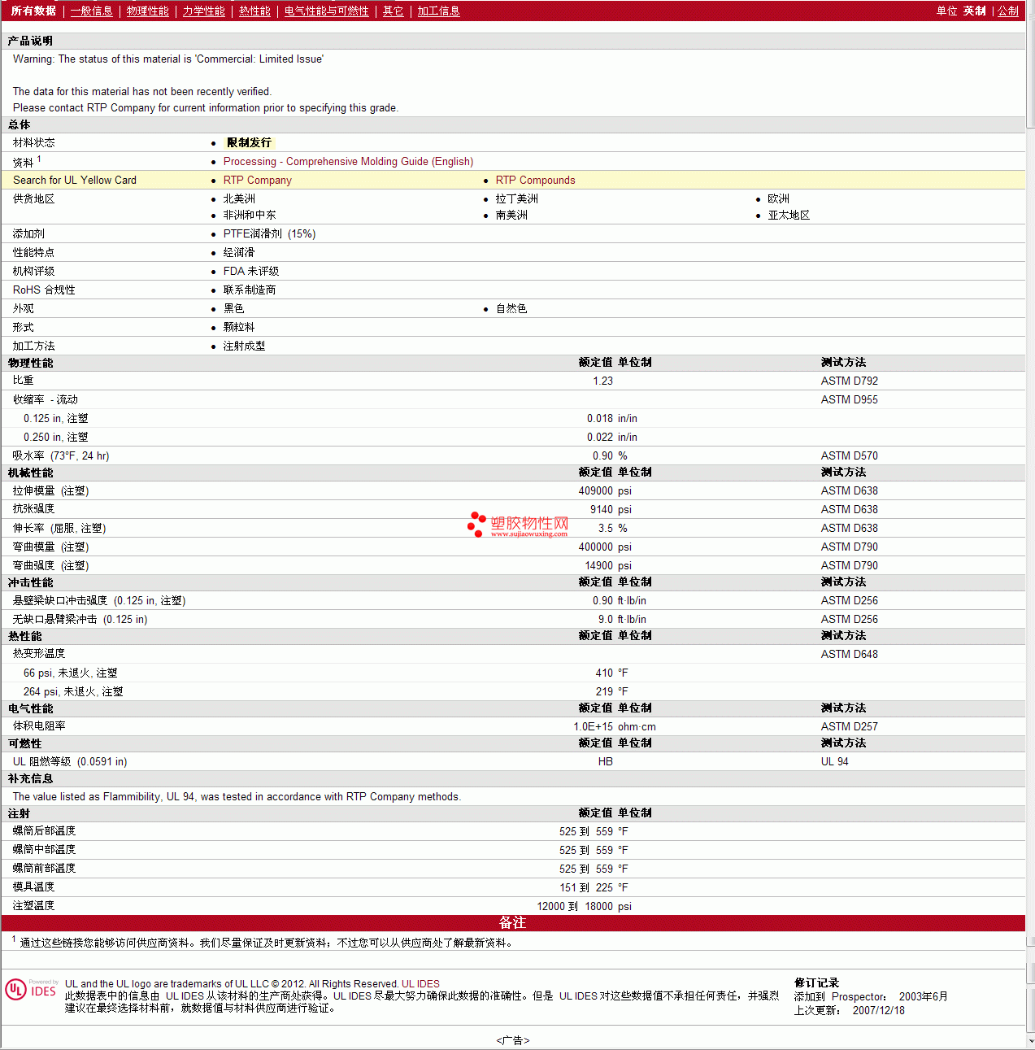Screen dimensions: 1035x1050
Task: Open 电气性能与可燃性 tab
Action: [326, 11]
